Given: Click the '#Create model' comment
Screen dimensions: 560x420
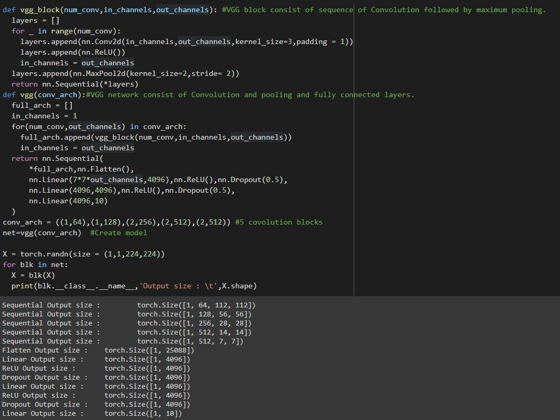Looking at the screenshot, I should [x=119, y=233].
